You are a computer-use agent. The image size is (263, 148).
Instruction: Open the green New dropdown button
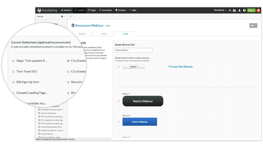pos(251,10)
